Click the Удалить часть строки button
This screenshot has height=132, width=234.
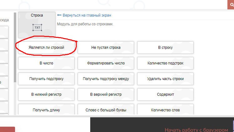165,79
